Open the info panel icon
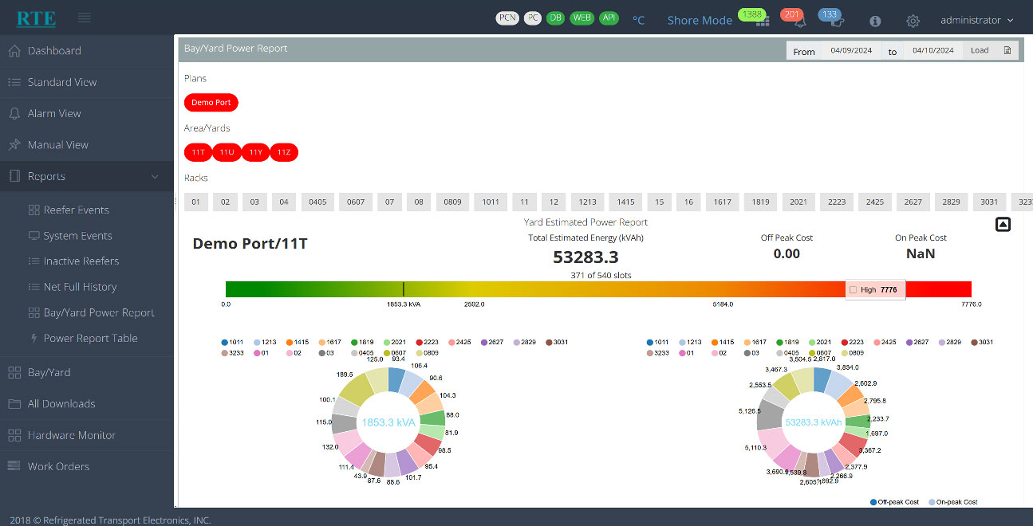 (874, 22)
